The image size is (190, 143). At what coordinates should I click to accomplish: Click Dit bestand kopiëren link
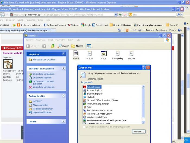42,78
